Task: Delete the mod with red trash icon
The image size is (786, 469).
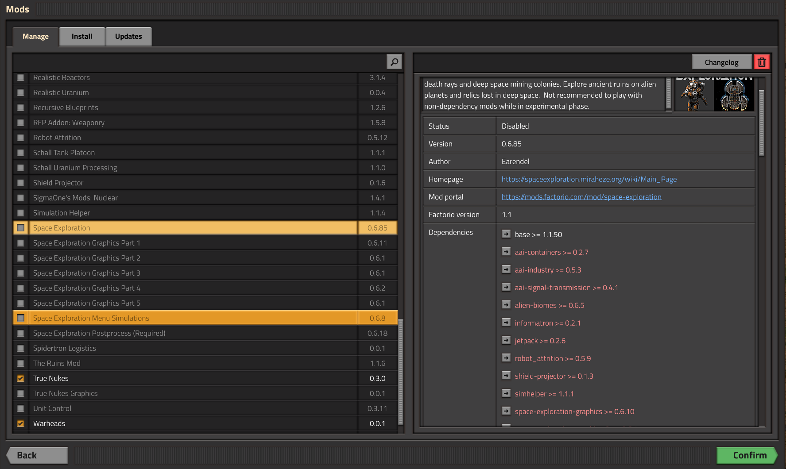Action: pyautogui.click(x=762, y=62)
